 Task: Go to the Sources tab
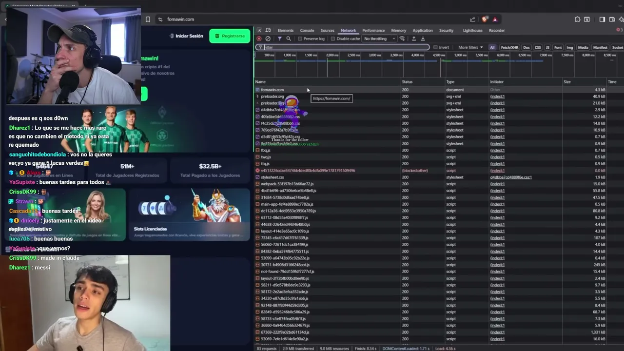[x=328, y=30]
